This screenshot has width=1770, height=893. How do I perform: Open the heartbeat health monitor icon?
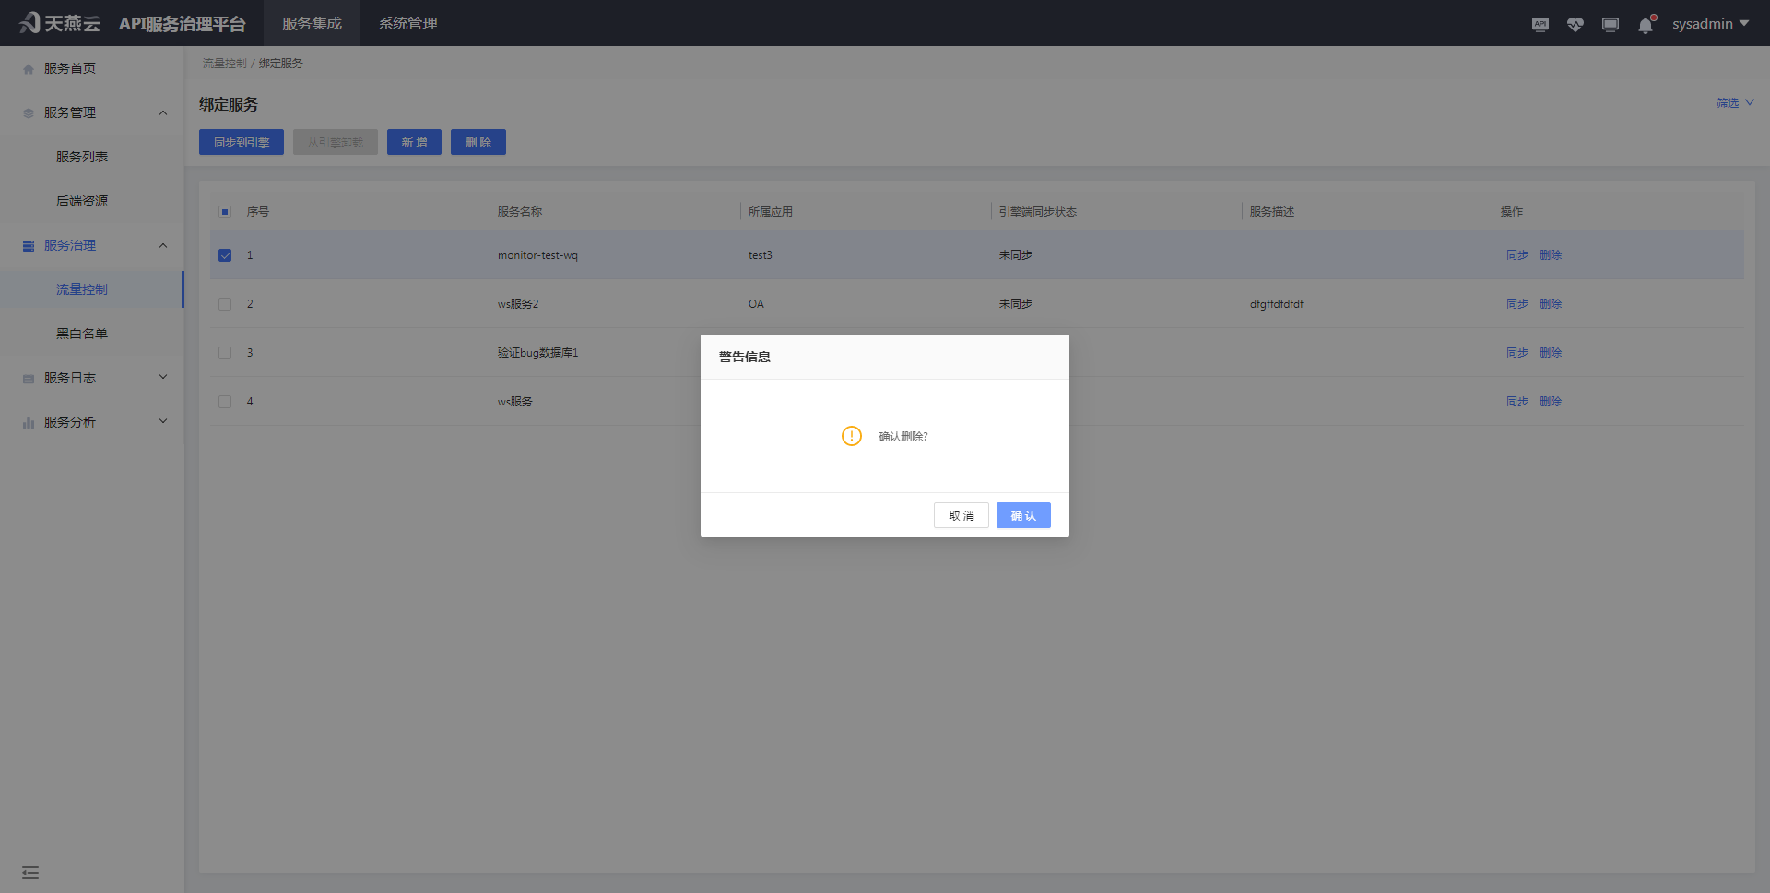1575,25
